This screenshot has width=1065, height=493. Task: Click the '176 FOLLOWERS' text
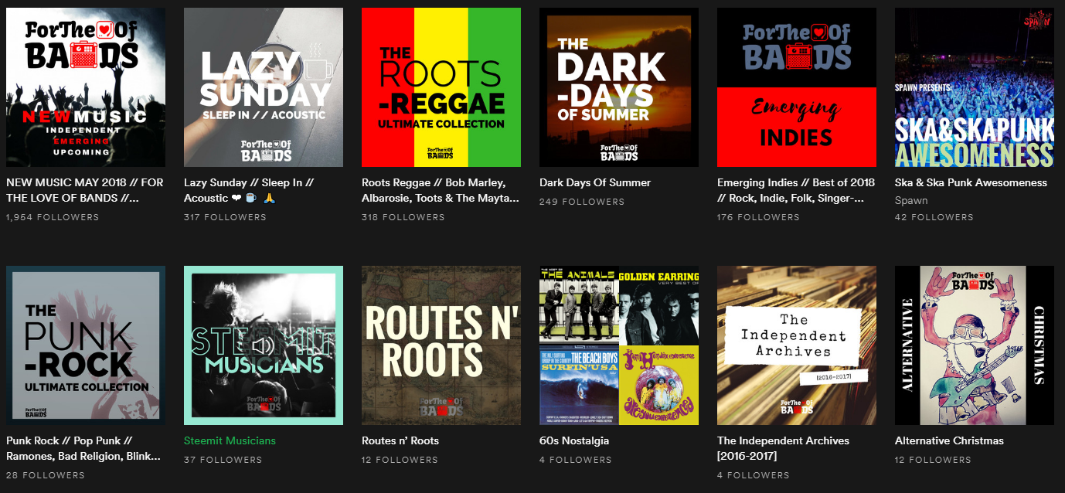pyautogui.click(x=758, y=217)
